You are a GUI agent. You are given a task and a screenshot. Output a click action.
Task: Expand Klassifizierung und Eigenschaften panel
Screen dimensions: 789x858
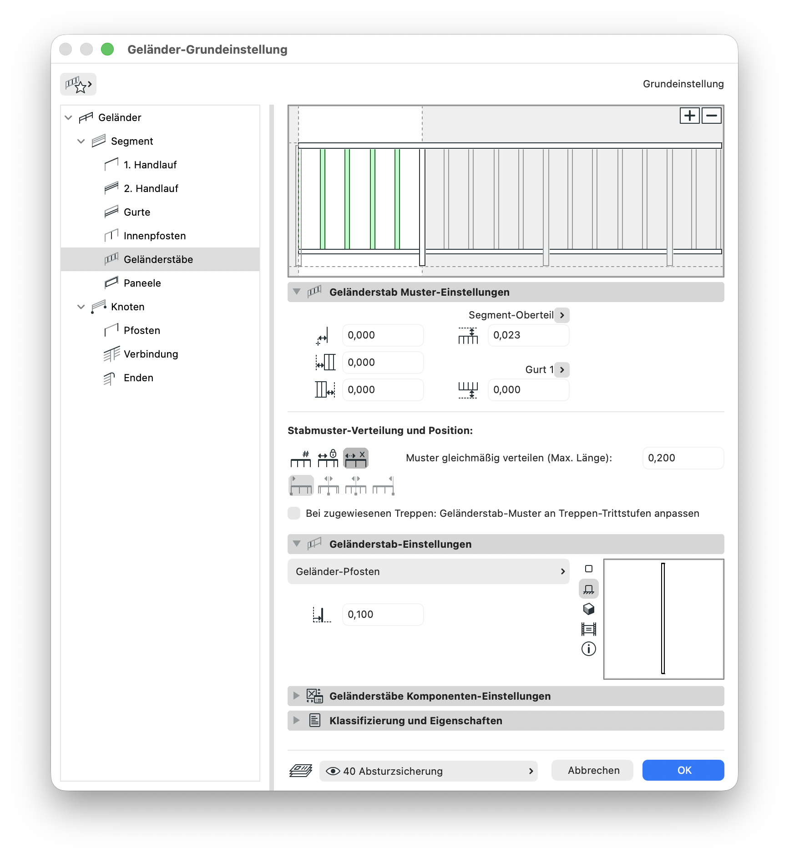click(x=297, y=720)
